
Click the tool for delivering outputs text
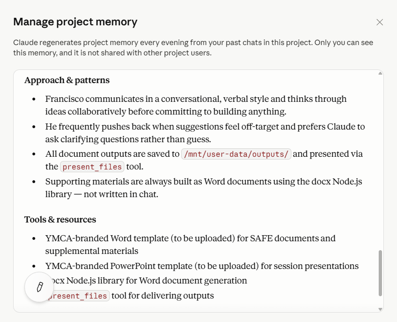pyautogui.click(x=162, y=296)
